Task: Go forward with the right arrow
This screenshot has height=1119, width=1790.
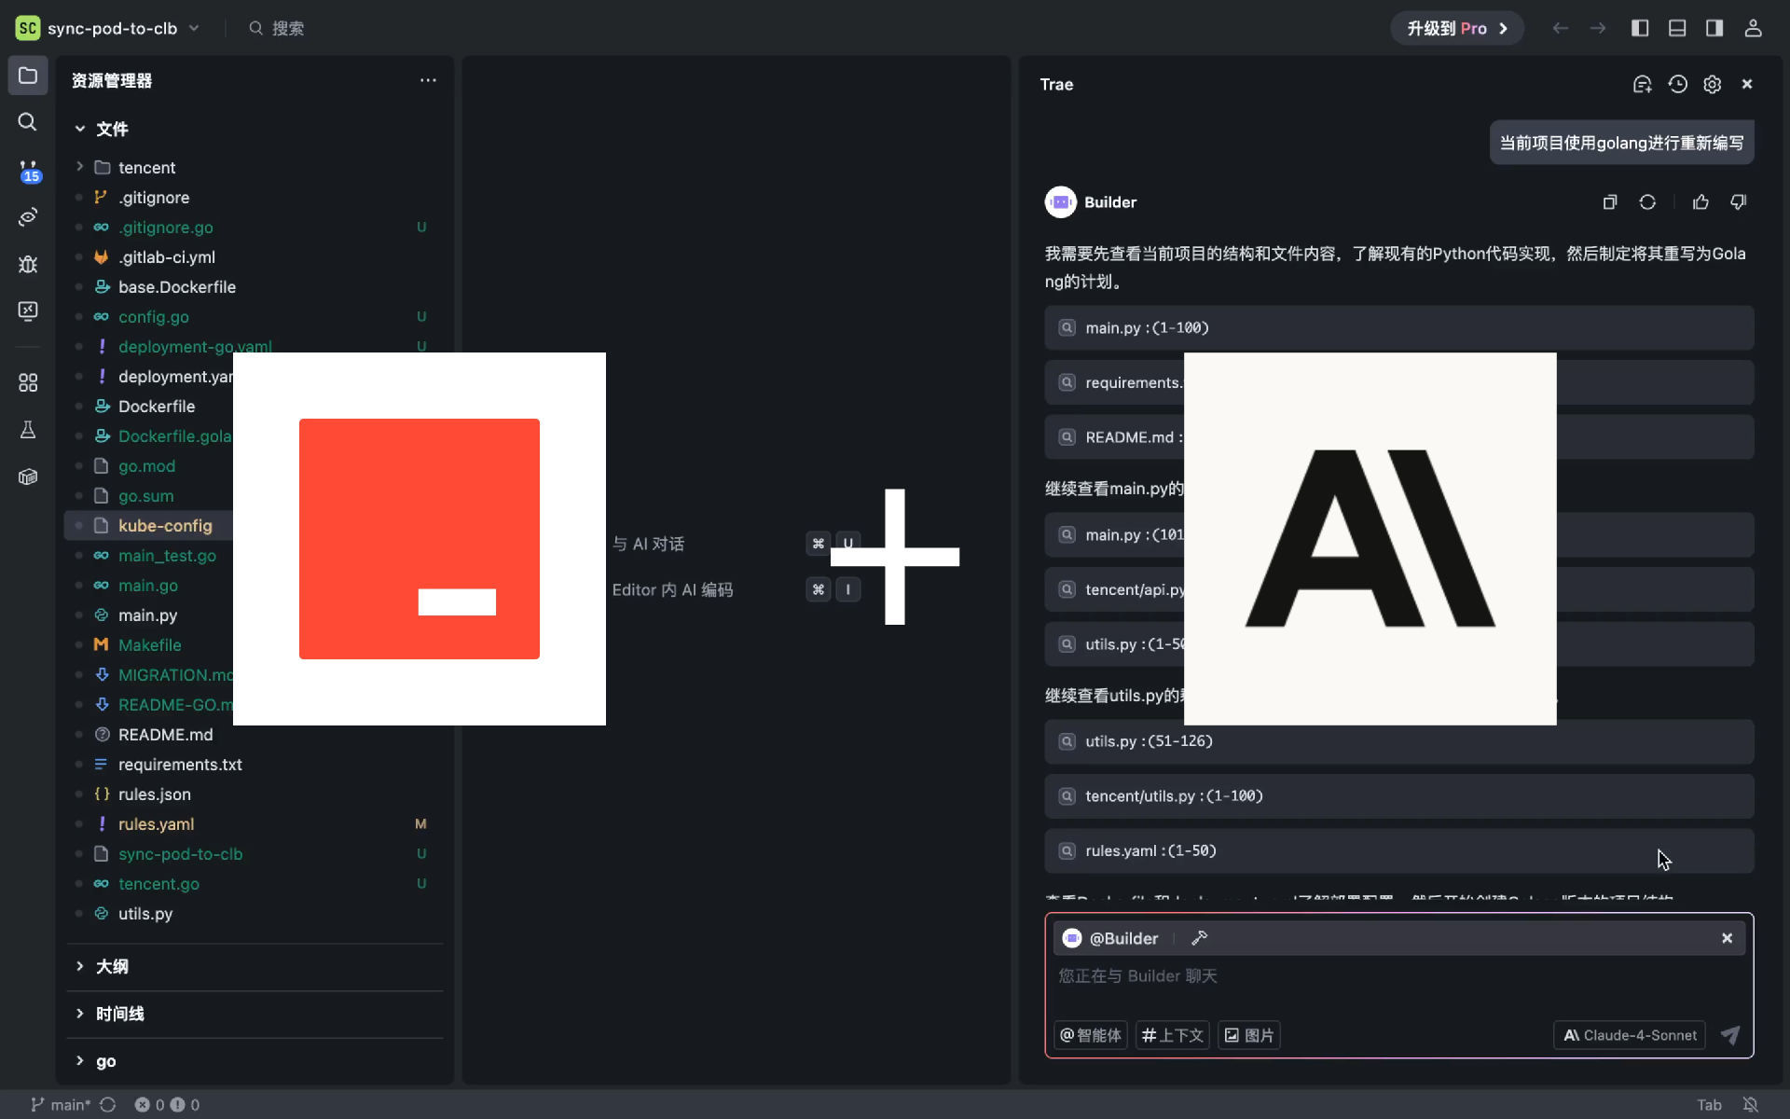Action: (1598, 28)
